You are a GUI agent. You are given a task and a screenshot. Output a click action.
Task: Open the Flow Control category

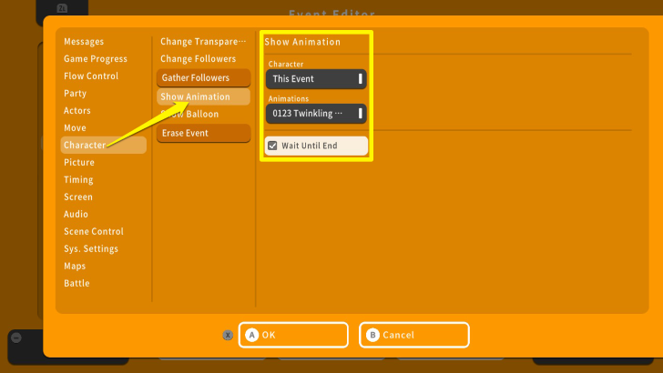(x=91, y=76)
